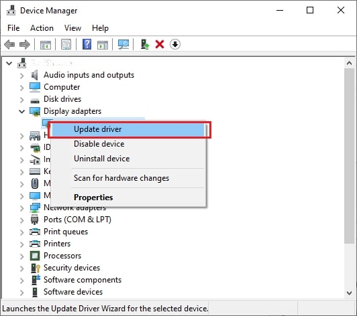Click the Network adapters category icon
The image size is (357, 316).
tap(35, 208)
